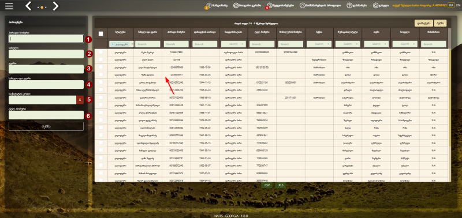The image size is (462, 218).
Task: Sort by the personal number column header
Action: pyautogui.click(x=176, y=32)
